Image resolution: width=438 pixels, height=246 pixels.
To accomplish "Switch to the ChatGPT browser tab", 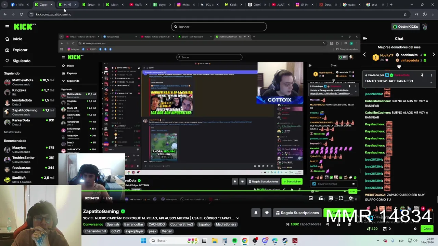I will point(257,4).
